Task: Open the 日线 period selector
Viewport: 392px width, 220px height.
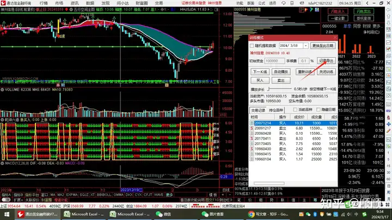Action: tap(226, 190)
